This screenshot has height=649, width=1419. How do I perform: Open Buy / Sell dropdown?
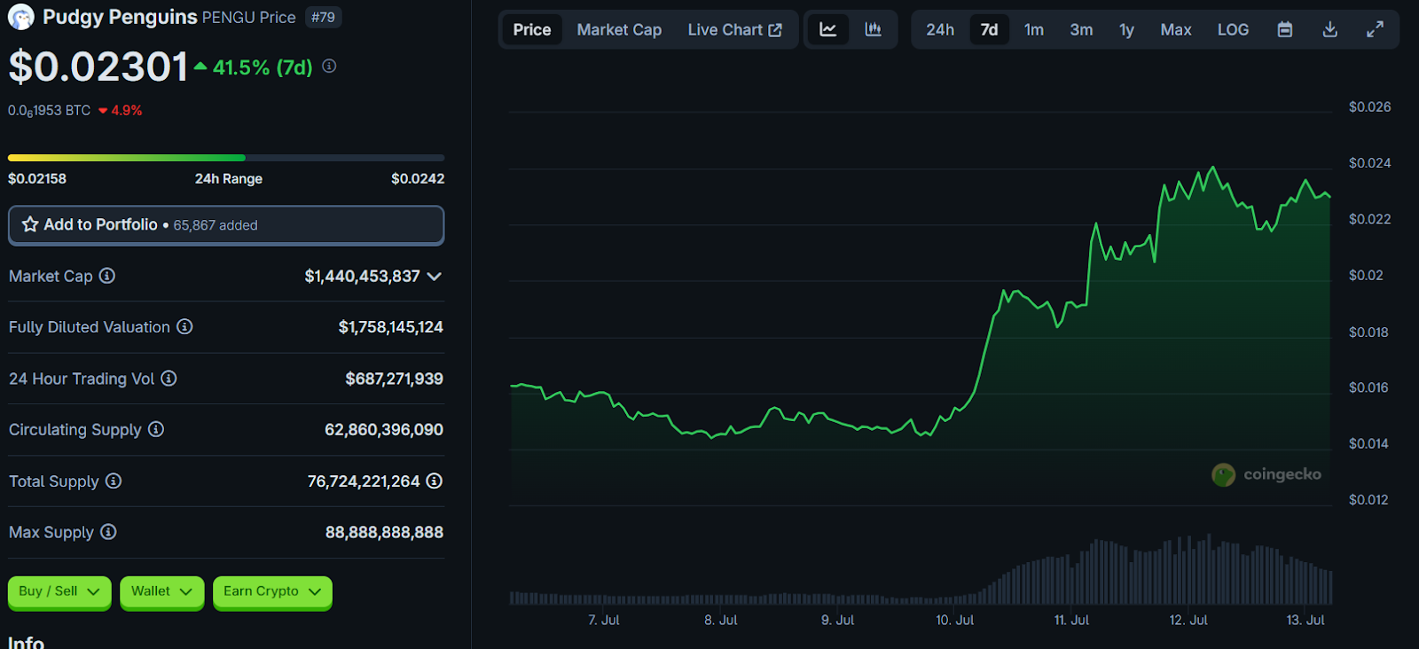tap(59, 591)
